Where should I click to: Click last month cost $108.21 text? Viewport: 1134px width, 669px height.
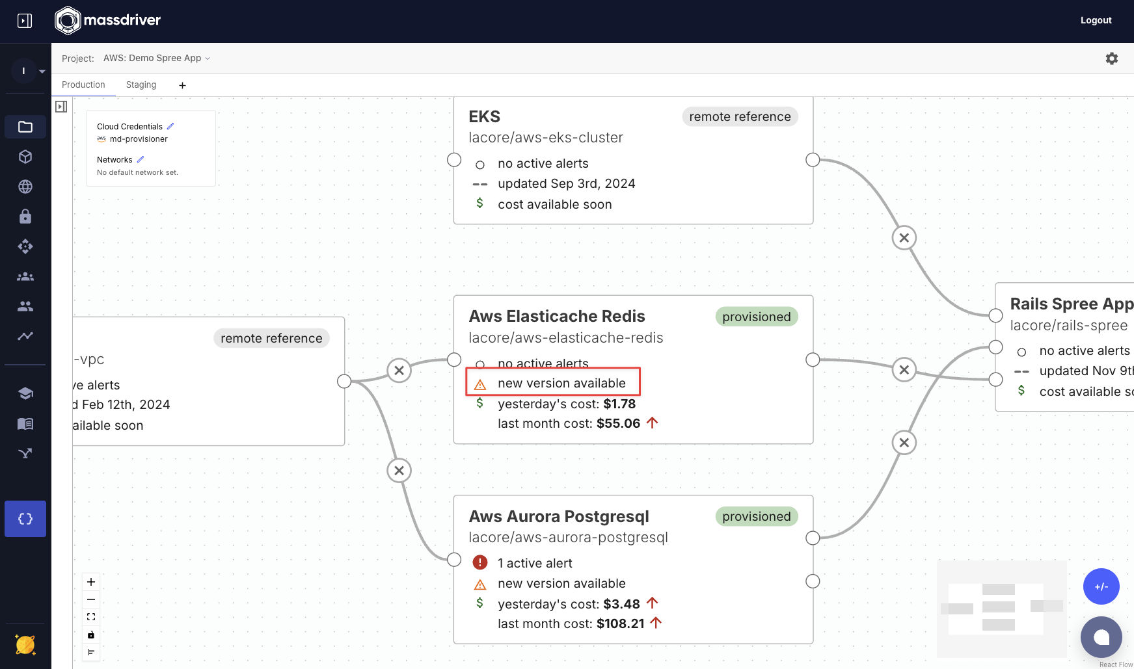click(x=571, y=623)
